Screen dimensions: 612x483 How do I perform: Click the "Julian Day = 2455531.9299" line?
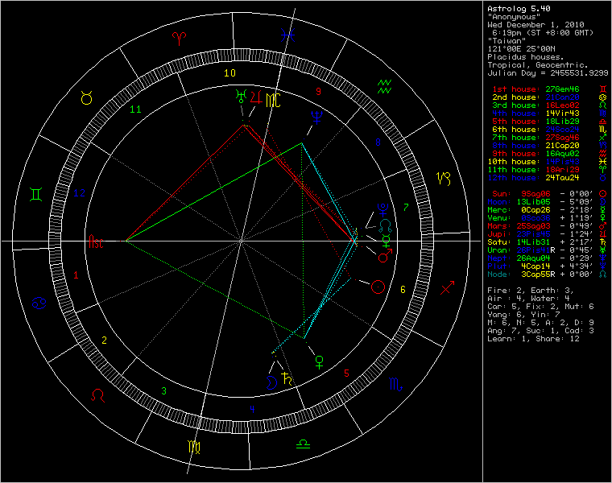point(548,73)
